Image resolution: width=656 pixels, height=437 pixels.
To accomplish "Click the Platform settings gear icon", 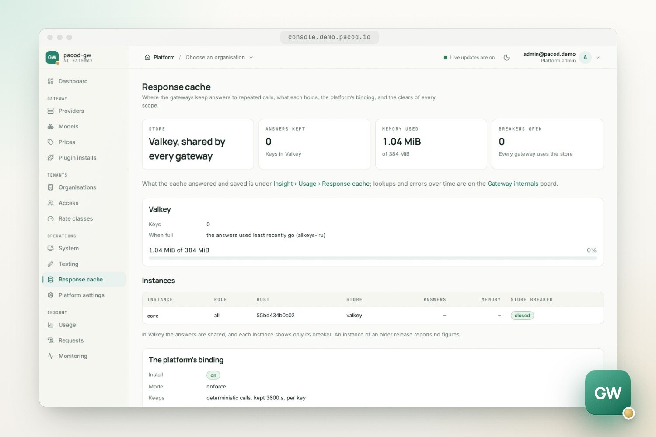I will tap(51, 295).
